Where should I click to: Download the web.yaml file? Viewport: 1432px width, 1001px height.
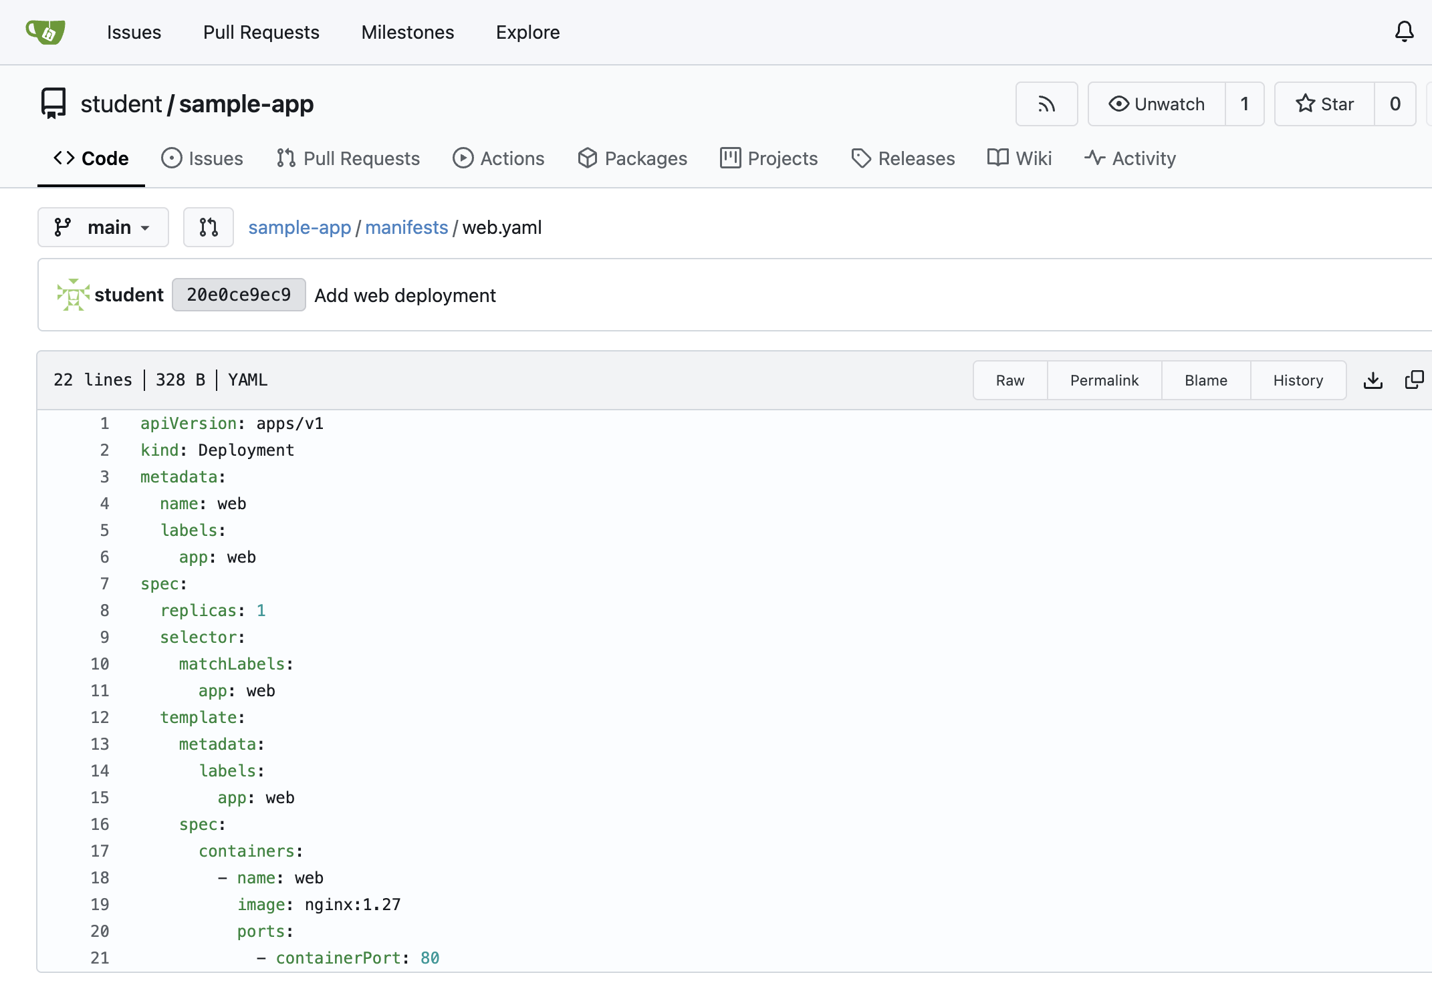[x=1373, y=380]
